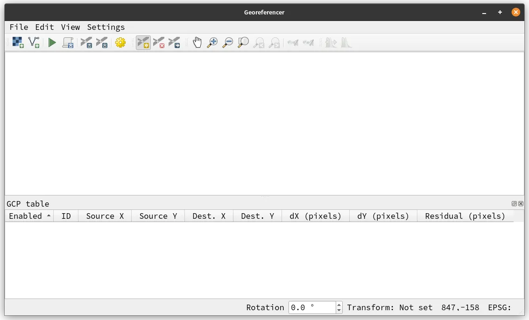Select the Delete Point tool

coord(159,42)
